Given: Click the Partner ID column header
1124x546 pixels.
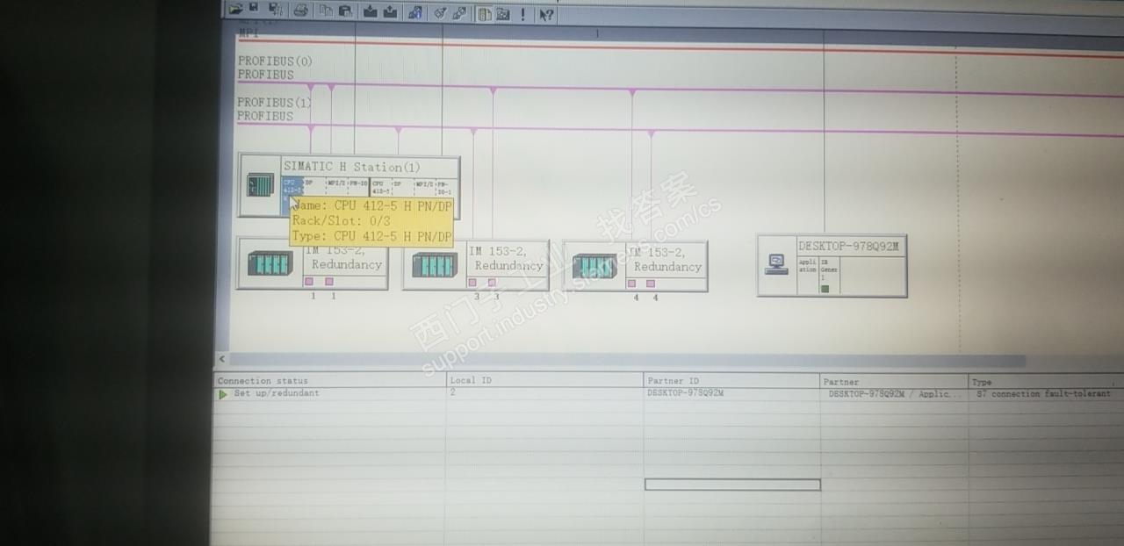Looking at the screenshot, I should pos(731,381).
